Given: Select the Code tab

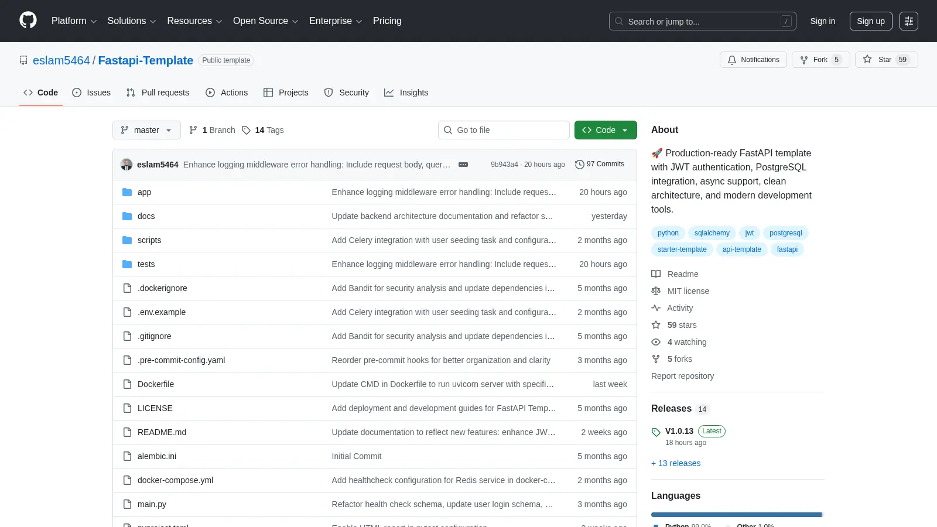Looking at the screenshot, I should (x=41, y=93).
